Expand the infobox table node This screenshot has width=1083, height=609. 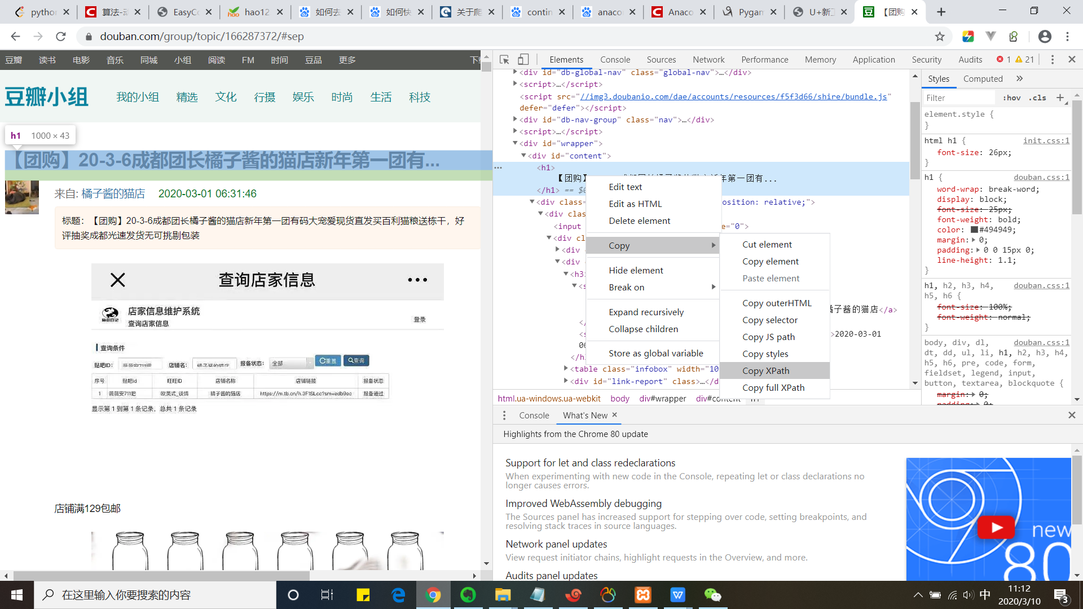point(566,369)
